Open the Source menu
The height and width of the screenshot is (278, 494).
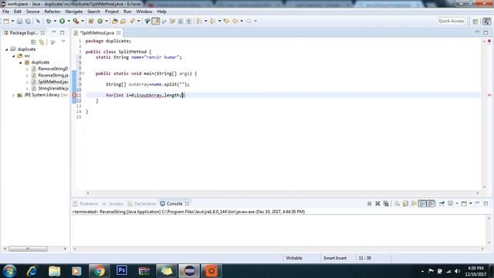point(32,12)
